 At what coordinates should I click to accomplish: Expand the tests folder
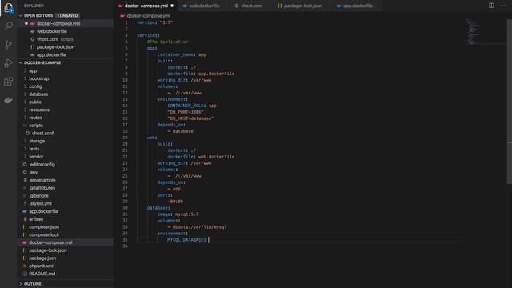[66, 149]
